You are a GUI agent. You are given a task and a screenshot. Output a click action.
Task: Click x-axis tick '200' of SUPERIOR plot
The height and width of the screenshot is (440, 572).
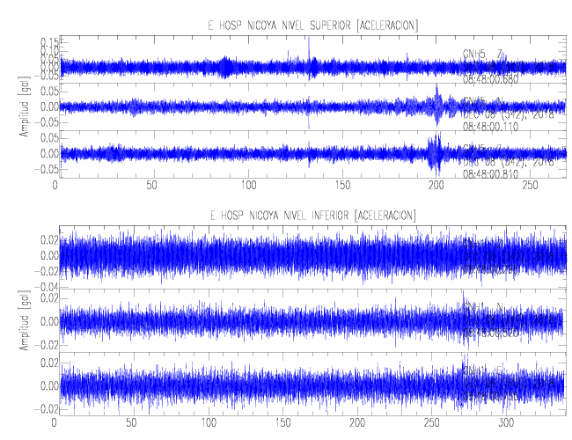436,186
